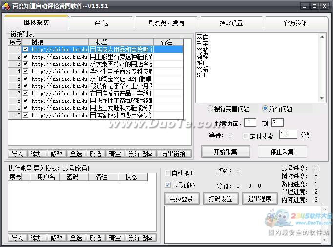
Task: Click 全选 under the account list
Action: point(76,237)
